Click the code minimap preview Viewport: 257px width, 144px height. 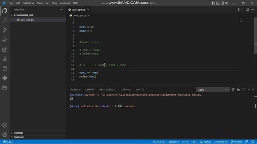241,20
